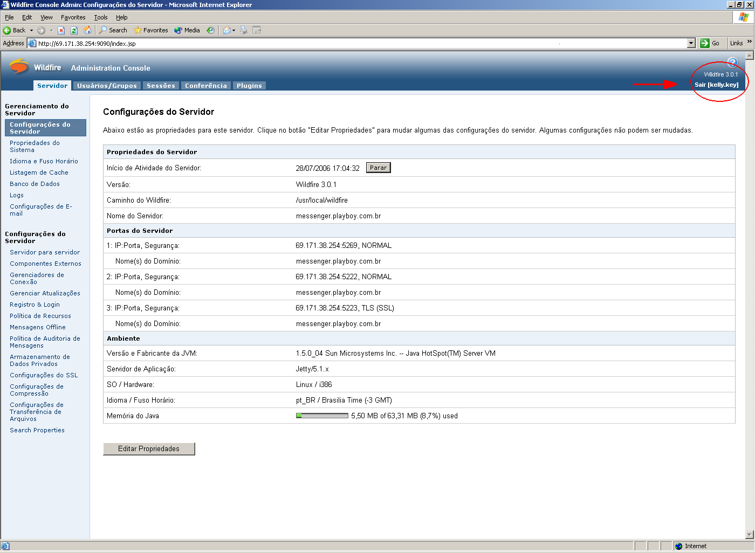Open Gerenciar Atualizações link
Viewport: 755px width, 553px height.
tap(45, 293)
